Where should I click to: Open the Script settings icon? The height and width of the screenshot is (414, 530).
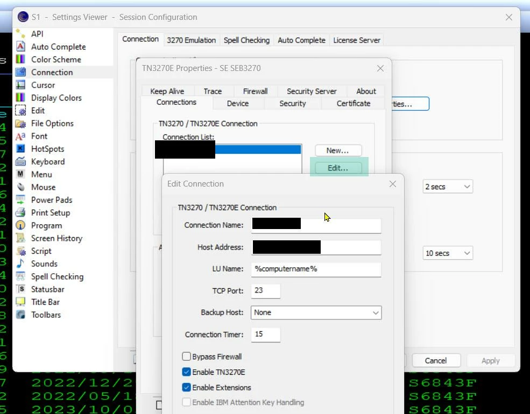(x=20, y=251)
